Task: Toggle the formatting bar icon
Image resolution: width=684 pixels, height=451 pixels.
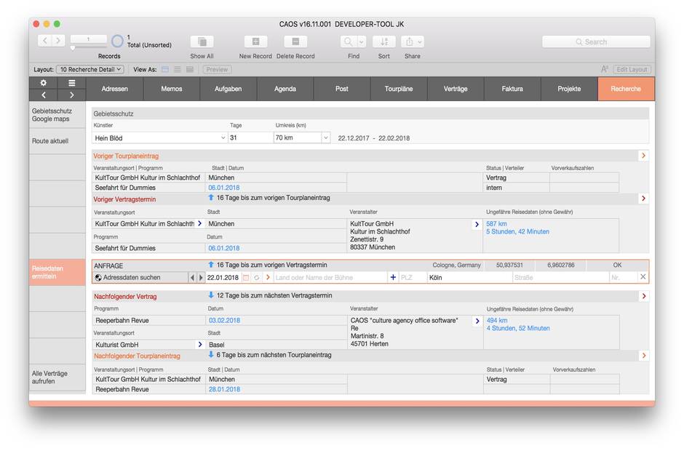Action: coord(604,69)
